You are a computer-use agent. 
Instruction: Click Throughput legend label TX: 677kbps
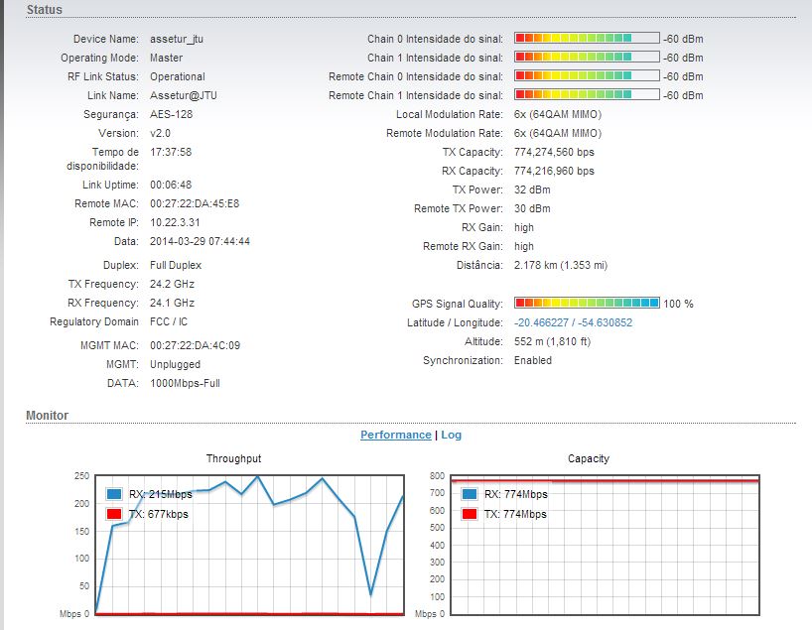click(159, 514)
